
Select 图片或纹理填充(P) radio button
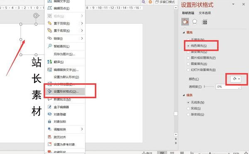click(x=188, y=58)
